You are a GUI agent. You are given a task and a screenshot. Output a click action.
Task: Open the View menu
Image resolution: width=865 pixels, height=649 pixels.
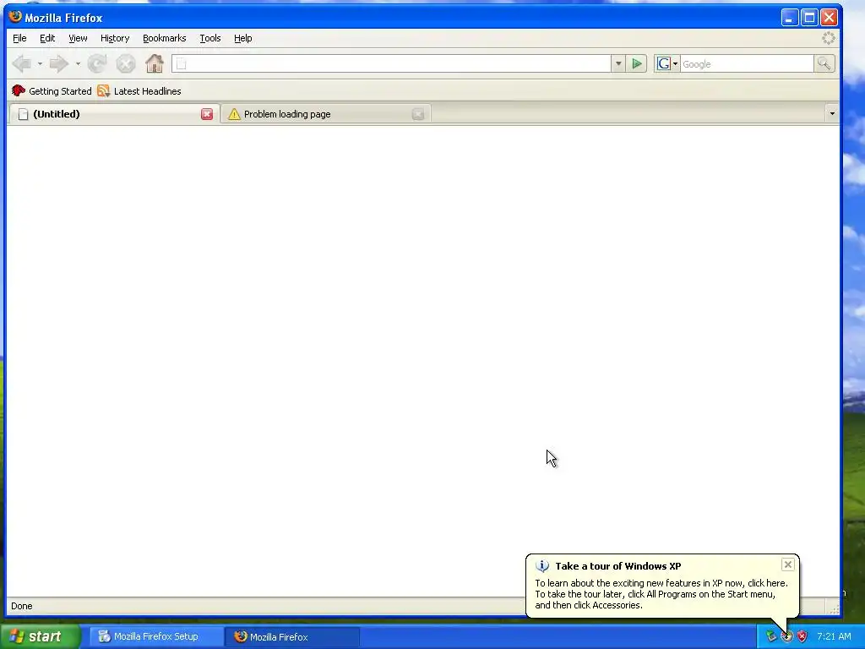(78, 38)
